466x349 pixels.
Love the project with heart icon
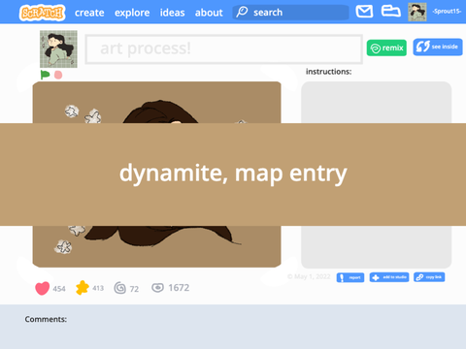tap(43, 288)
